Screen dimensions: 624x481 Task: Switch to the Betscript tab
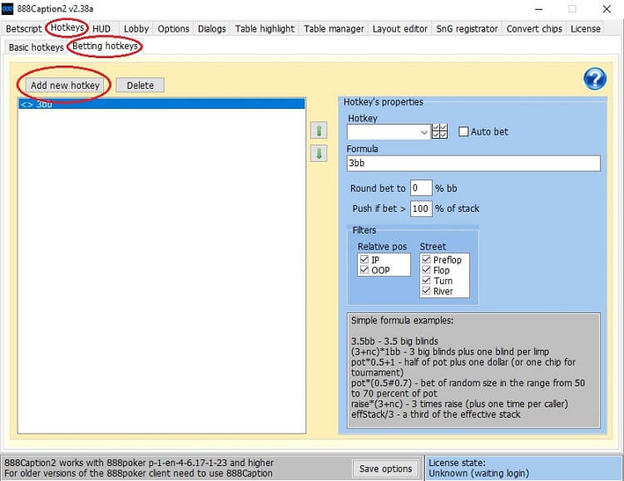[23, 28]
